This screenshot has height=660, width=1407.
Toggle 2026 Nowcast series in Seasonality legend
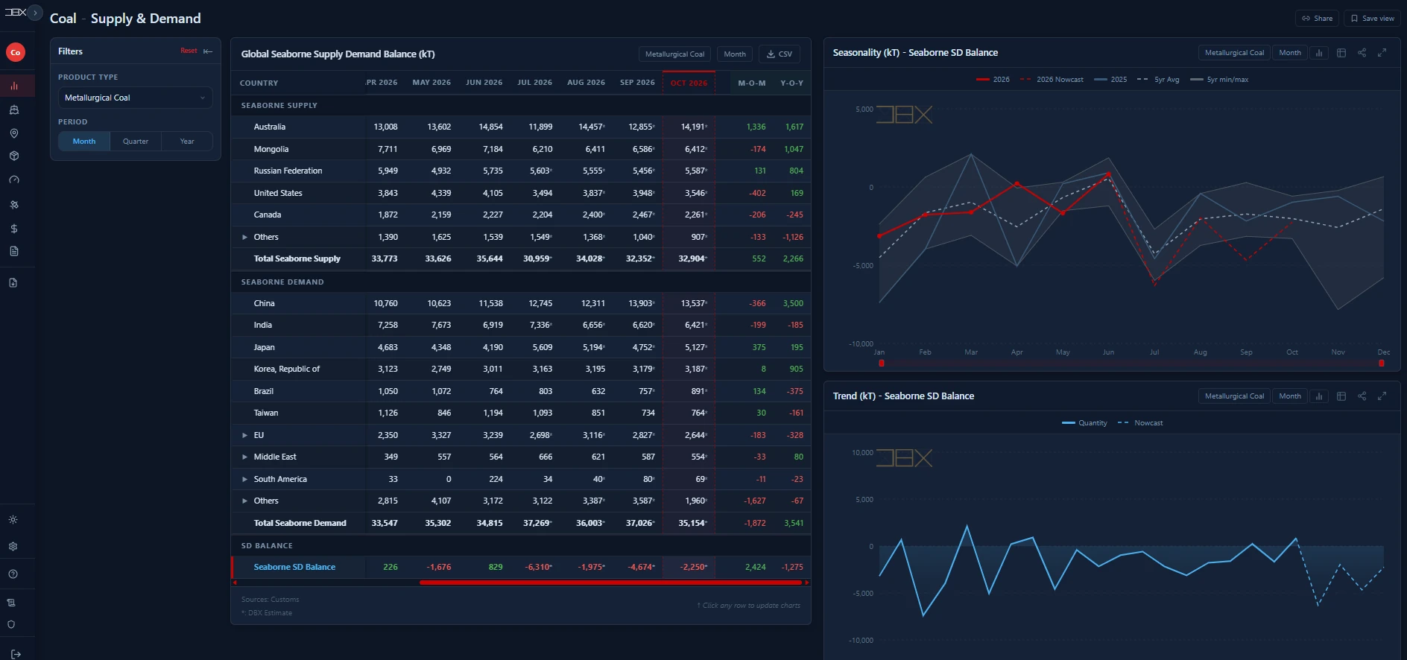1052,80
